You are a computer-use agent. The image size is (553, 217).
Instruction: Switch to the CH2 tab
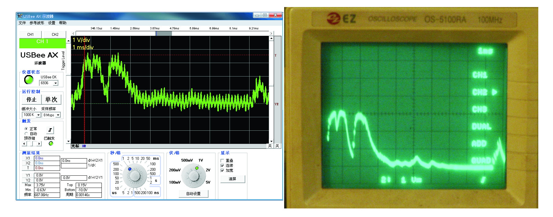click(55, 35)
